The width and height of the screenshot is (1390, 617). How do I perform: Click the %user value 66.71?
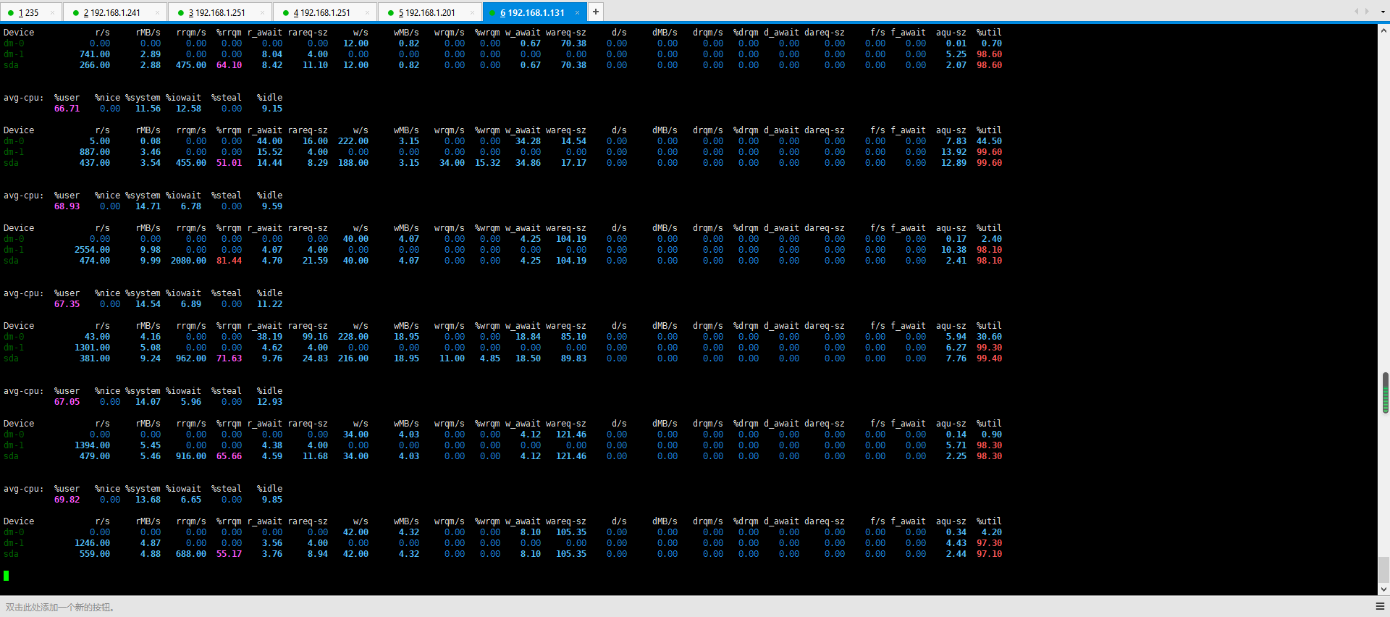click(67, 109)
